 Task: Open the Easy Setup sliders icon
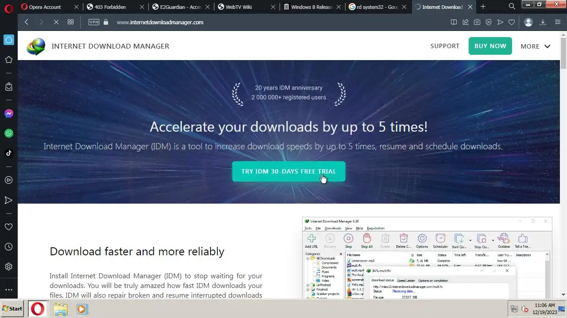pos(557,22)
